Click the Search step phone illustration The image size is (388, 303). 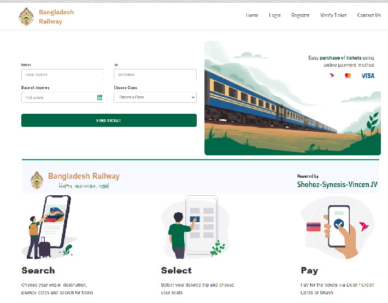(x=49, y=227)
